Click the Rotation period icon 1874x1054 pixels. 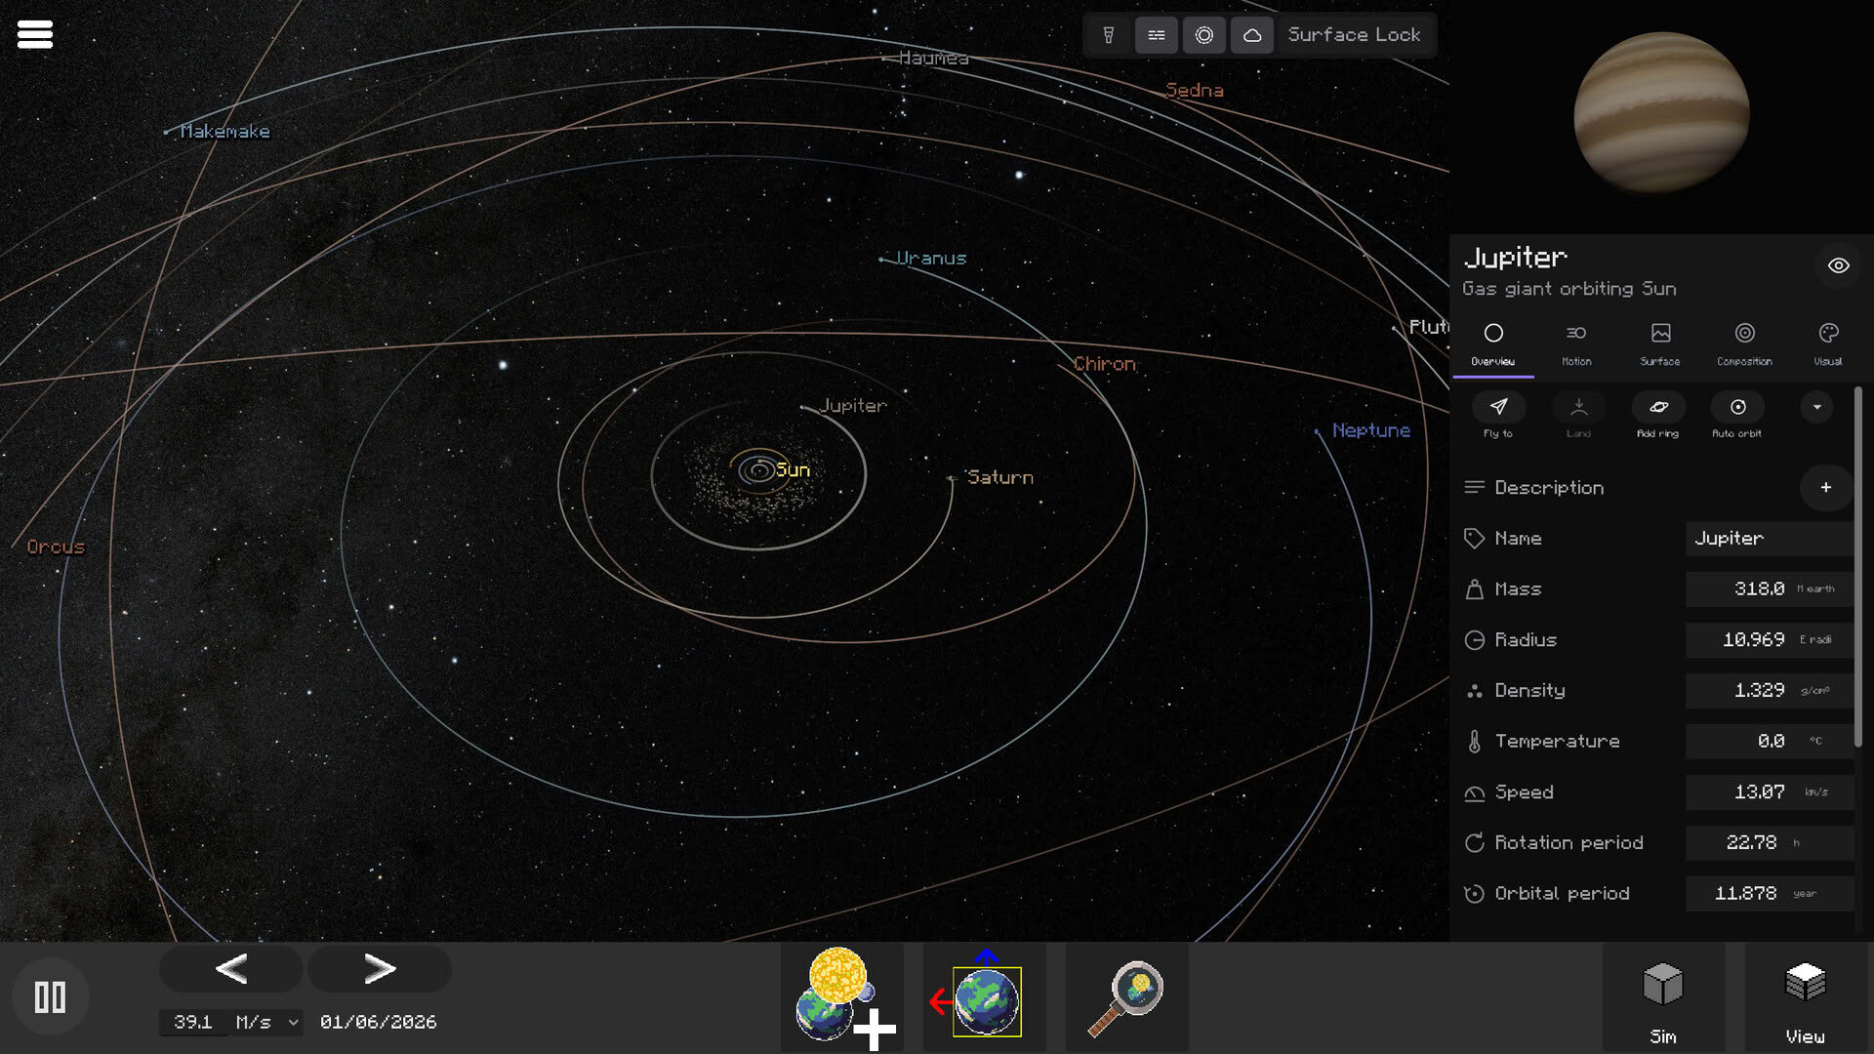(1474, 843)
